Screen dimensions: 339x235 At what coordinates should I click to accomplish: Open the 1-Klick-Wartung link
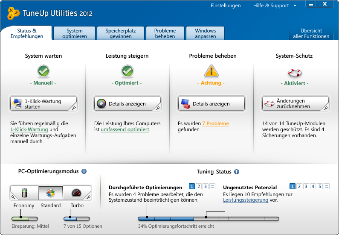(29, 129)
